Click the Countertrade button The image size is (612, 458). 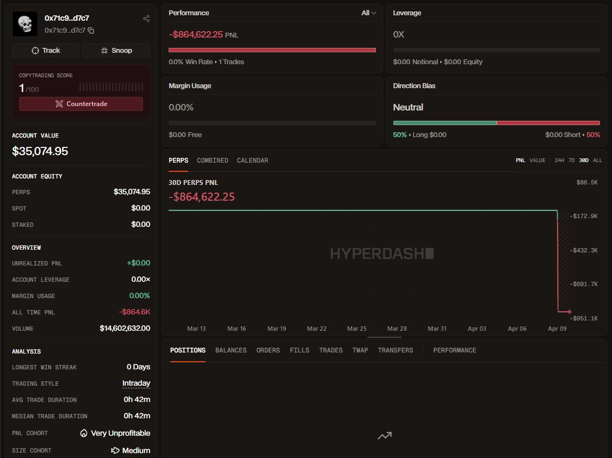[81, 104]
